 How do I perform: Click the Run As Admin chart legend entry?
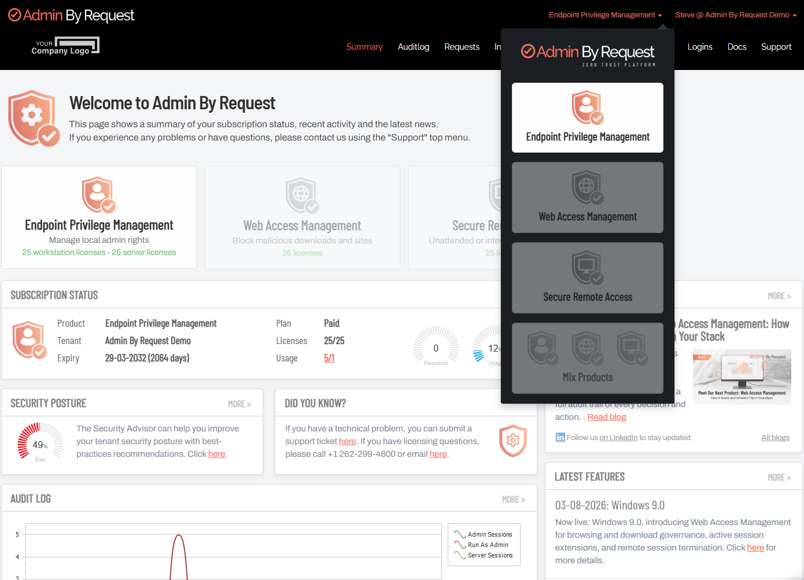click(482, 545)
